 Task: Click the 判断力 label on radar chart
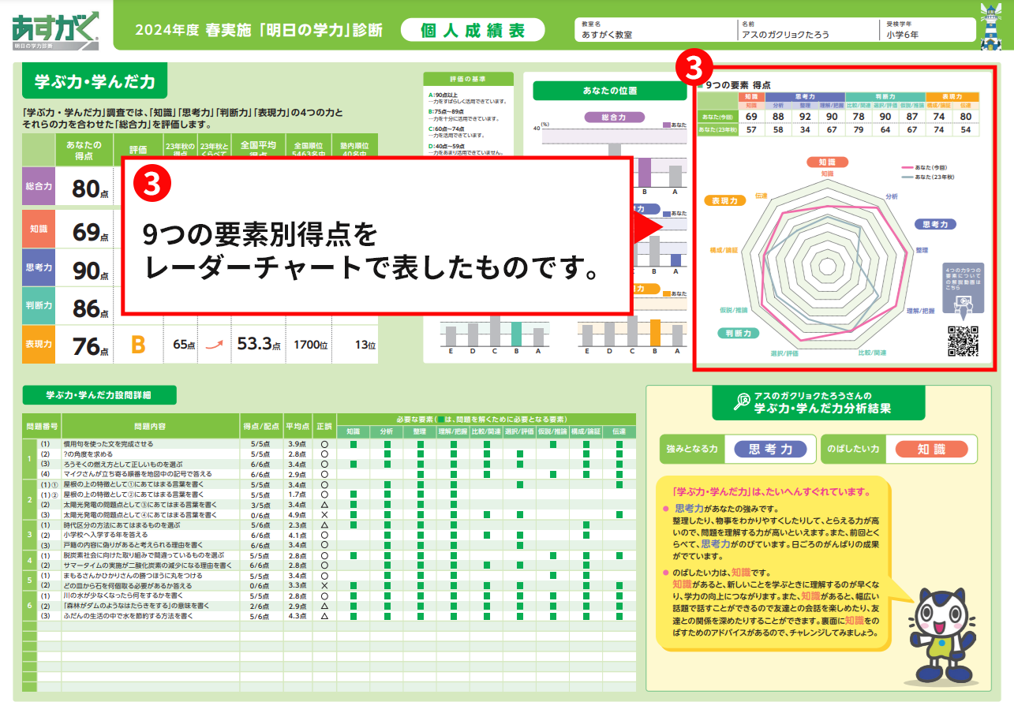coord(736,334)
